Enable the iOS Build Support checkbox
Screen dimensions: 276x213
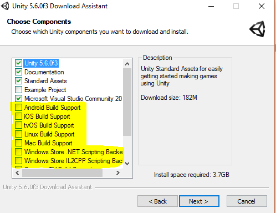[18, 116]
